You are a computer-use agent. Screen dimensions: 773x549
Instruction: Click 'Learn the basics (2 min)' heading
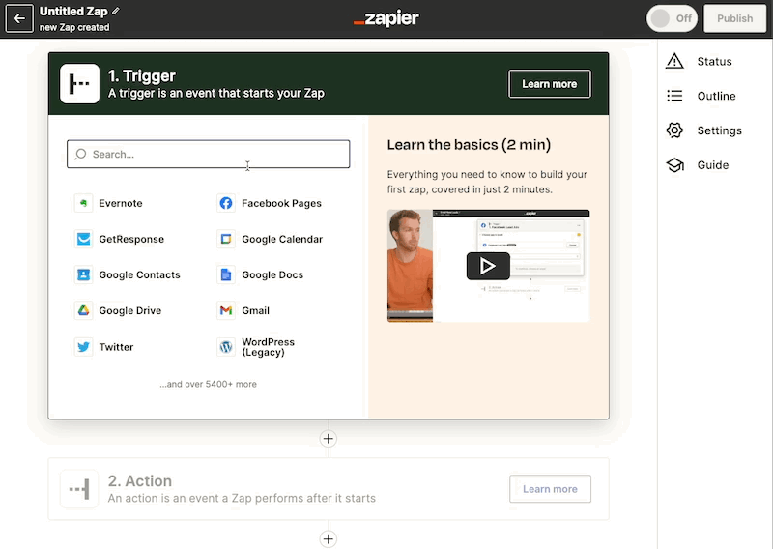pos(469,145)
